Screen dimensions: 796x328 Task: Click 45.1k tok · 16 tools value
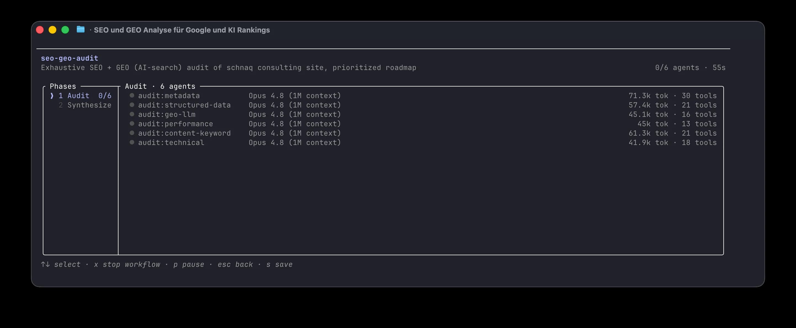tap(673, 114)
